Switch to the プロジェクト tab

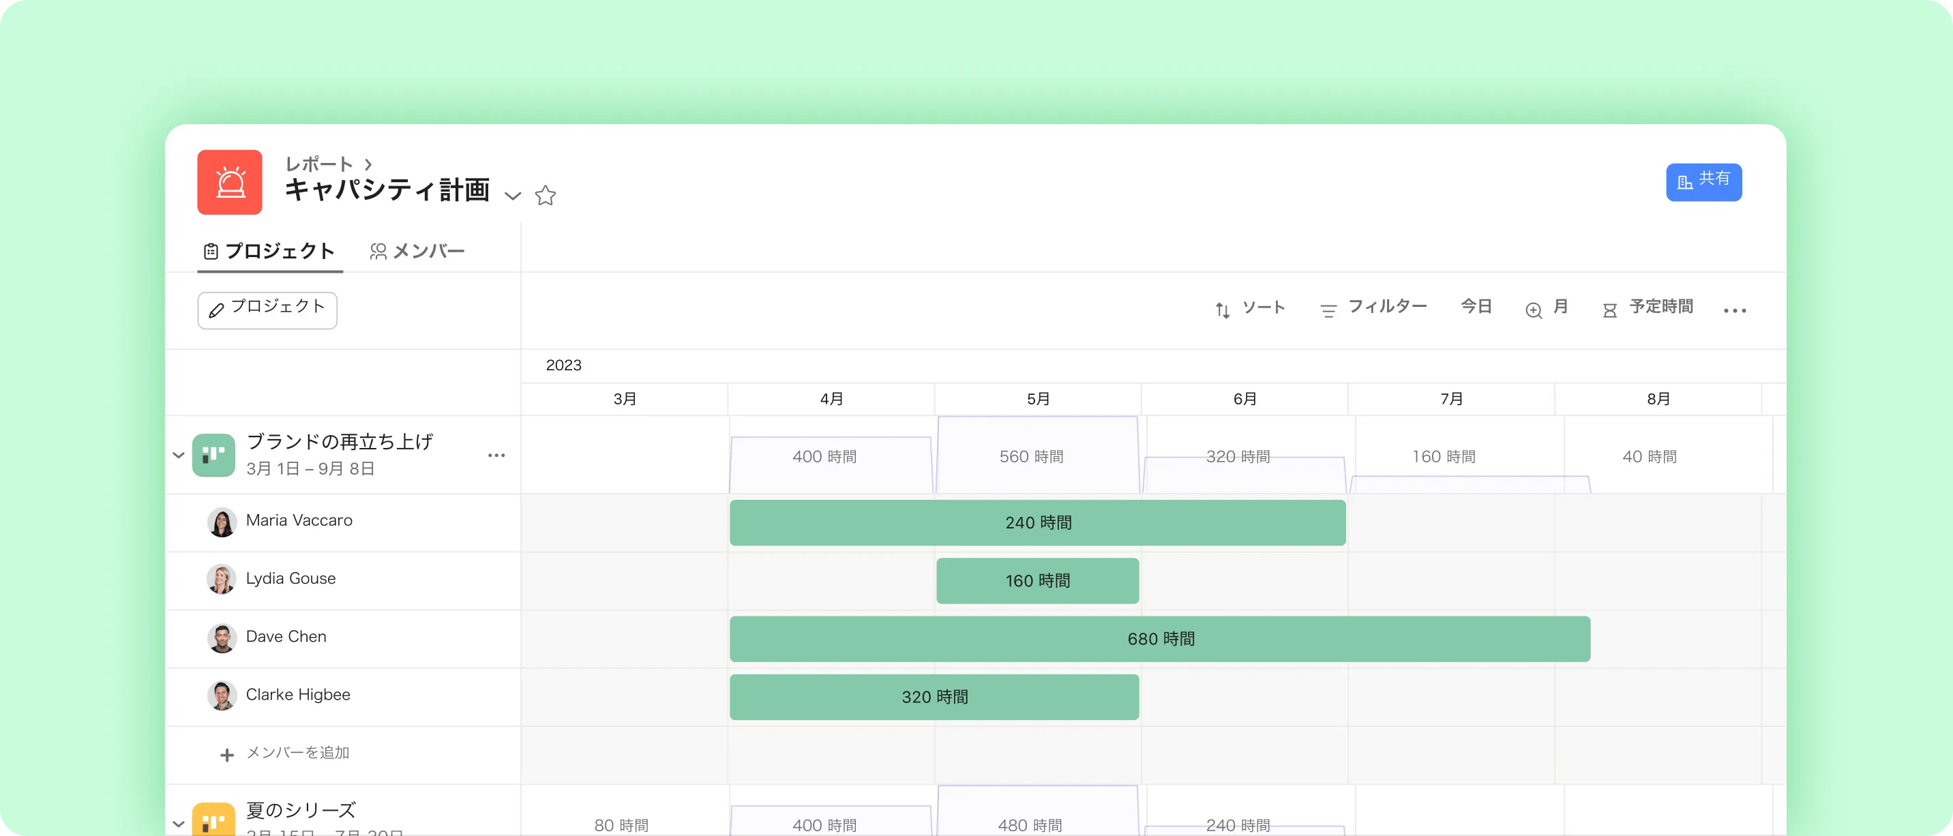(269, 251)
